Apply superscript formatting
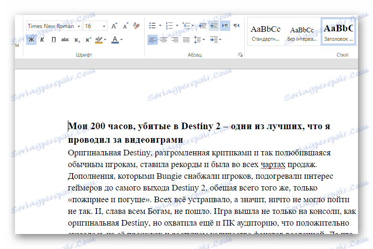This screenshot has height=249, width=373. coord(88,40)
